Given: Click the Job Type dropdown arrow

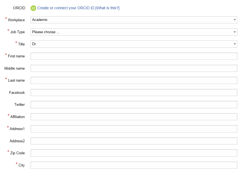Looking at the screenshot, I should 235,32.
